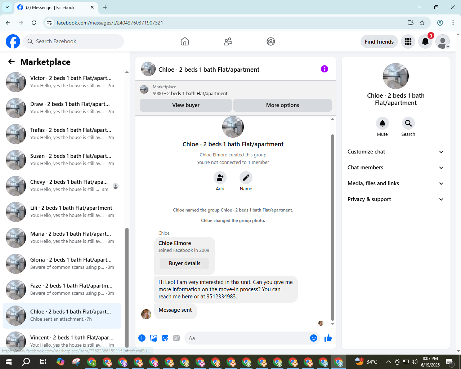
Task: Expand Privacy & support section
Action: pyautogui.click(x=396, y=199)
